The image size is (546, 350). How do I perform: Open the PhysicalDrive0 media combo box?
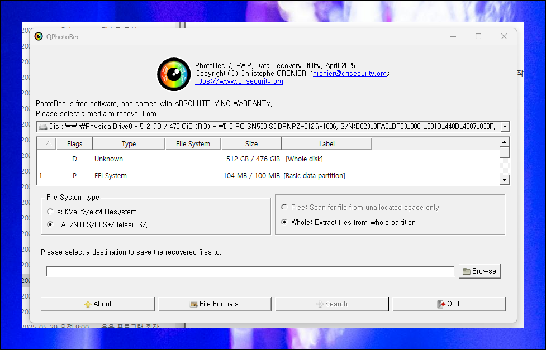click(x=273, y=127)
